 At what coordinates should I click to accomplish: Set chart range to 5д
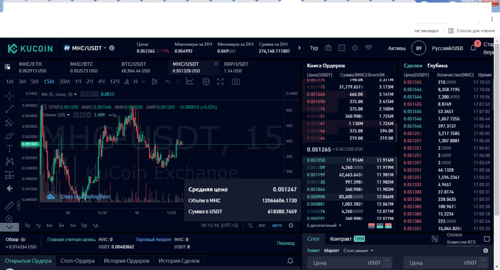84,225
